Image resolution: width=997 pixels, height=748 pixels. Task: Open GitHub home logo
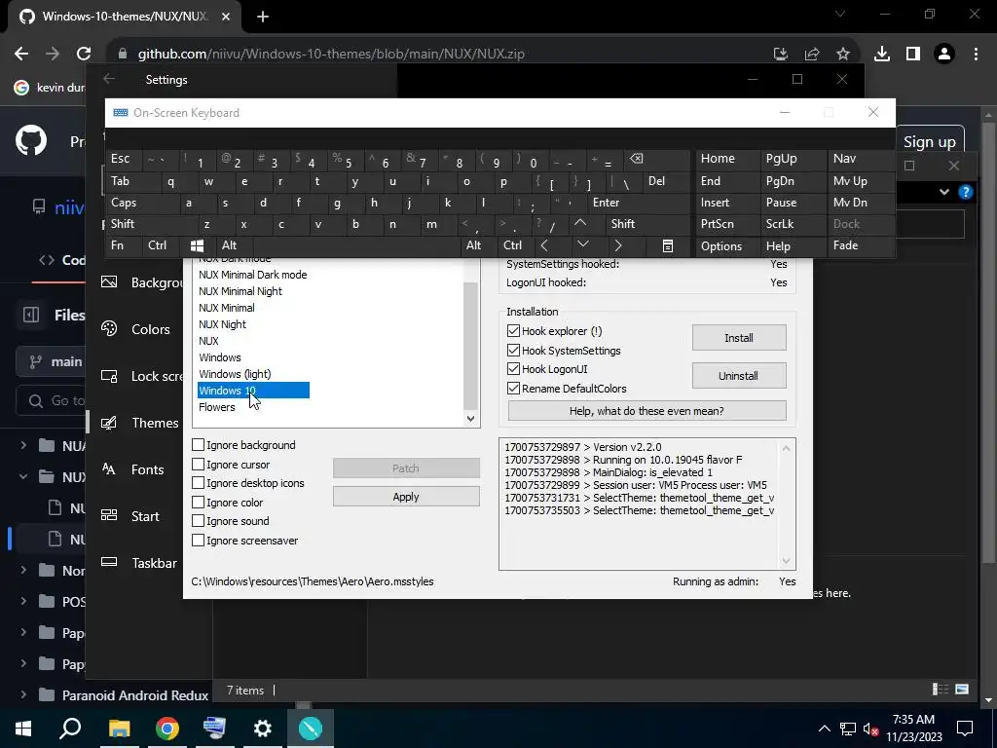pos(31,140)
